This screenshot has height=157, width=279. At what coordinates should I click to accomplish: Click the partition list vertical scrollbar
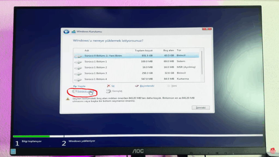202,63
